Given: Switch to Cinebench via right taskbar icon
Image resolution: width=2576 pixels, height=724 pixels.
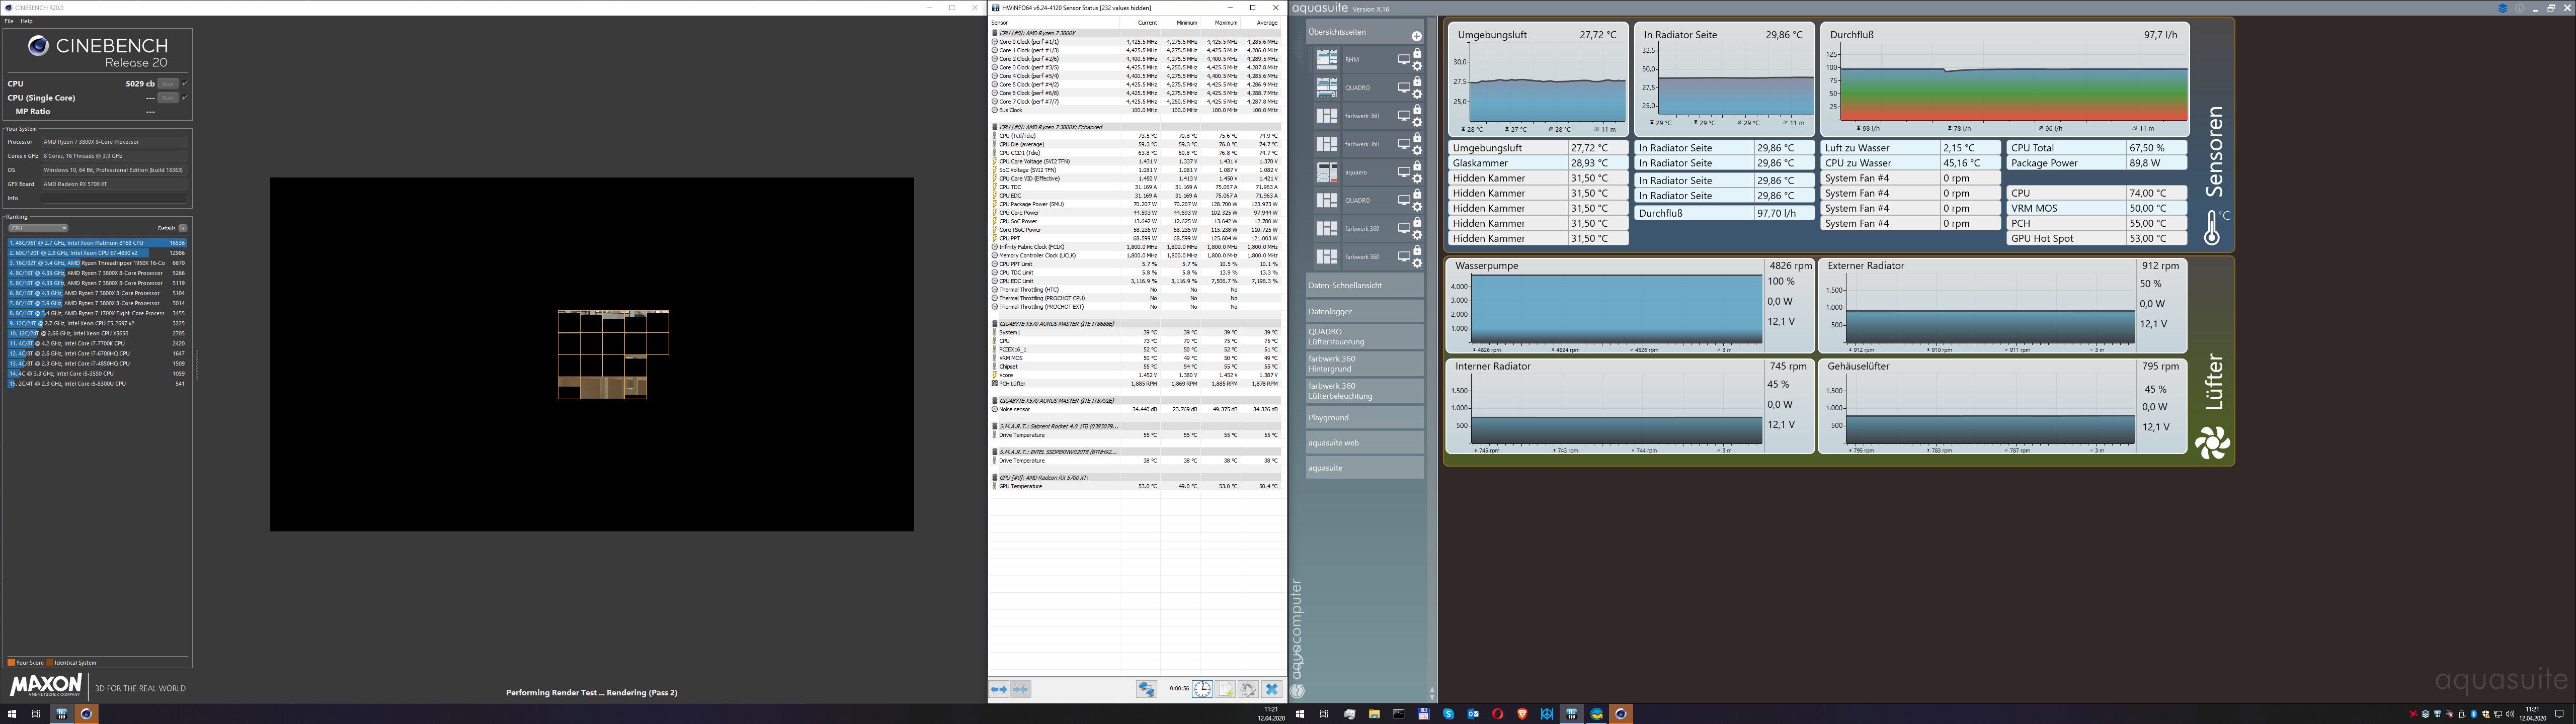Looking at the screenshot, I should tap(1621, 714).
